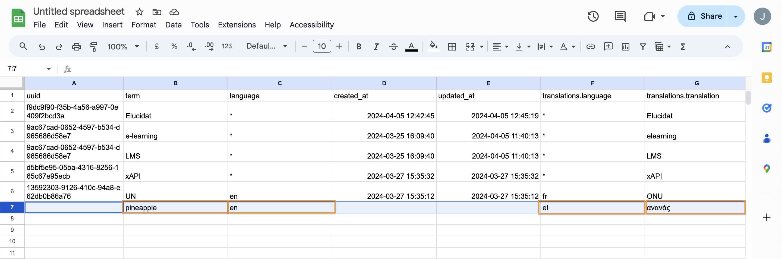Activate the Paint format tool
The height and width of the screenshot is (259, 782).
click(93, 46)
